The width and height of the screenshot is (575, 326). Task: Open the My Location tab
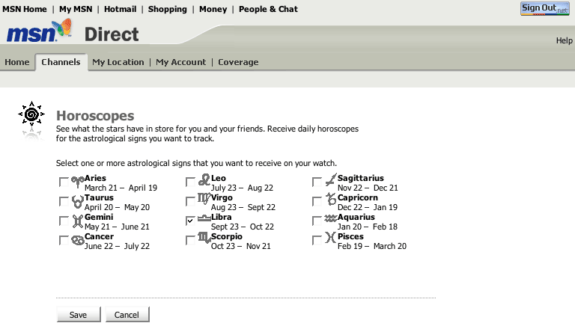(x=118, y=62)
